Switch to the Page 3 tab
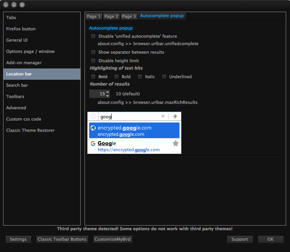The height and width of the screenshot is (252, 290). [129, 16]
